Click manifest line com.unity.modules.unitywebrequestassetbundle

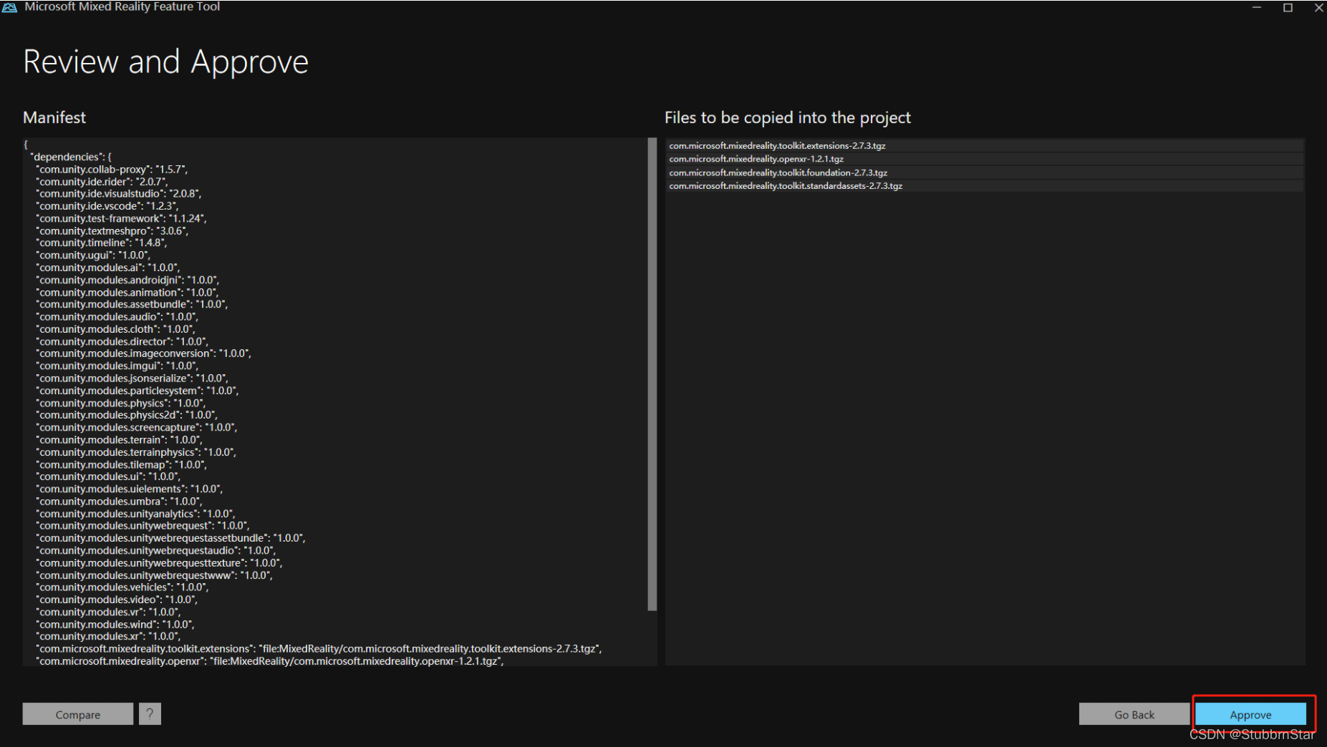click(x=170, y=538)
